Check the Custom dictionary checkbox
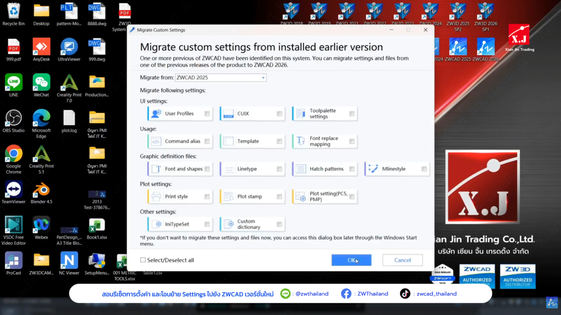 (x=279, y=224)
